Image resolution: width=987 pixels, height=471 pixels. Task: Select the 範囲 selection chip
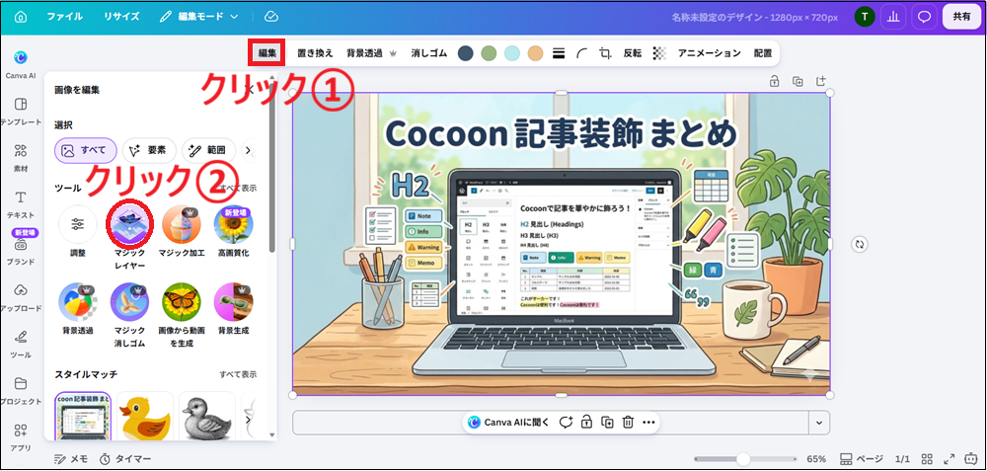click(x=208, y=150)
